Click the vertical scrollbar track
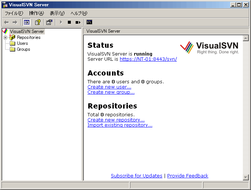This screenshot has width=251, height=190. pyautogui.click(x=245, y=108)
